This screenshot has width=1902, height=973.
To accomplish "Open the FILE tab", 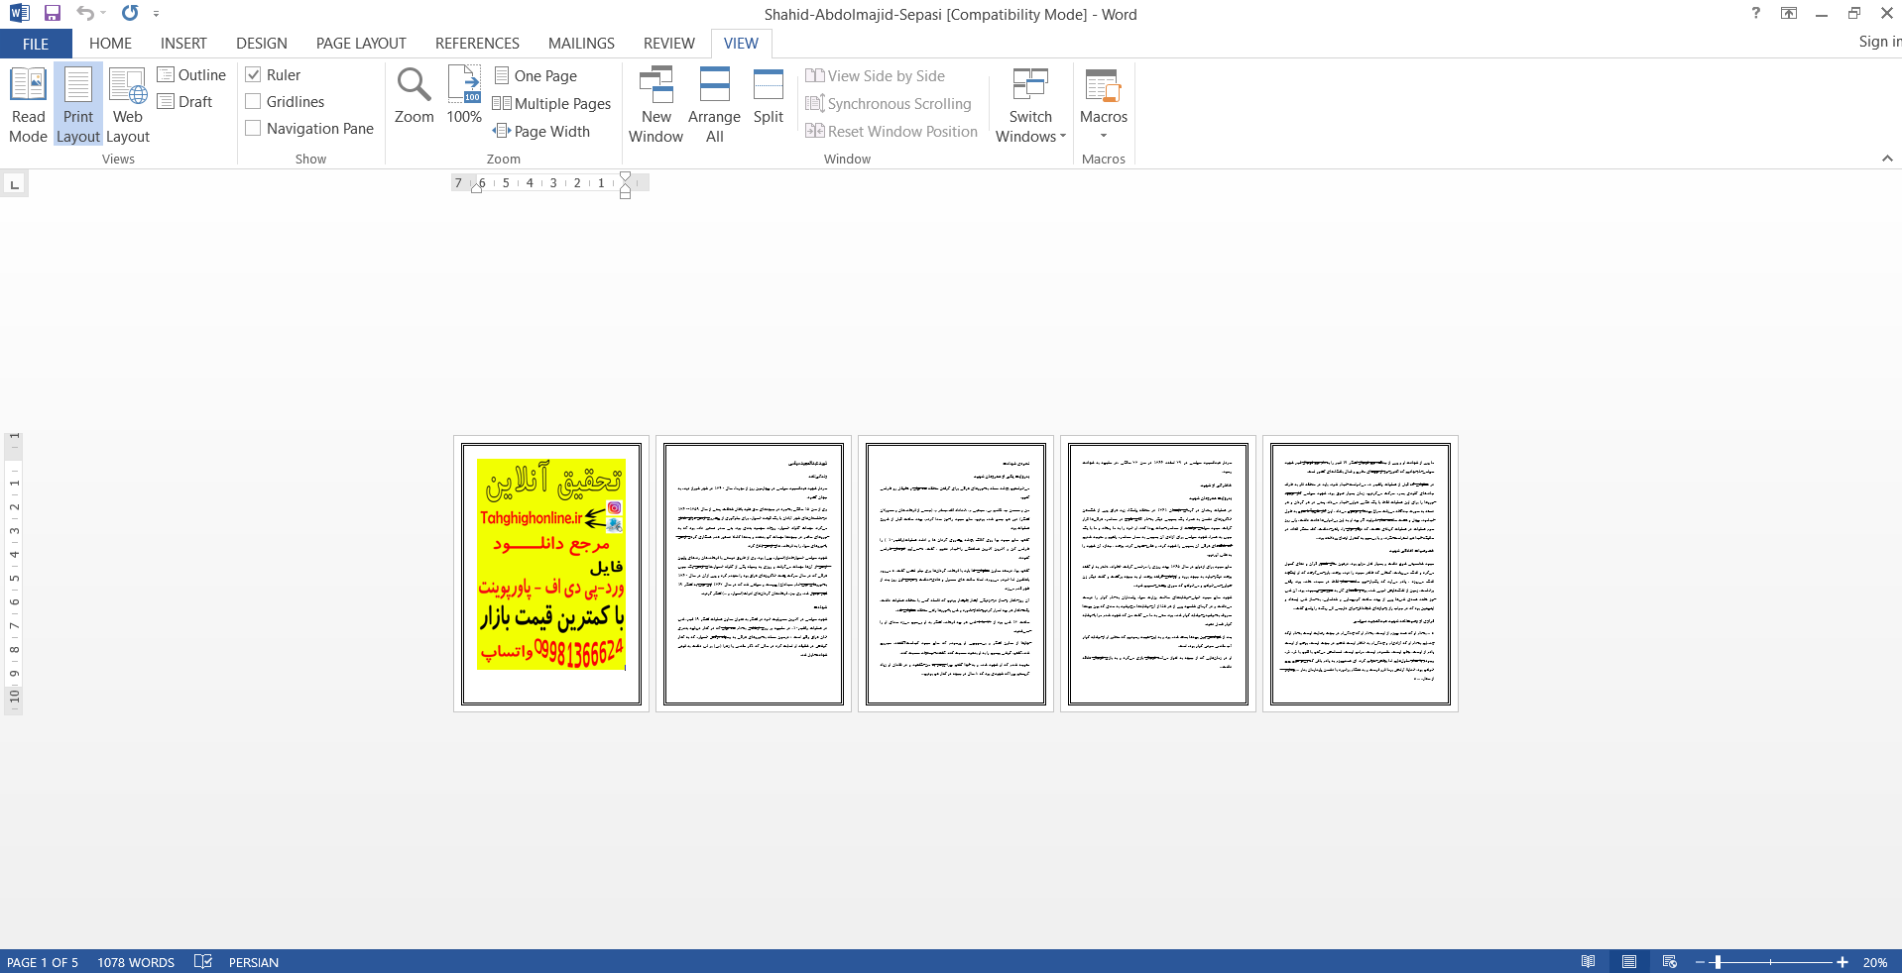I will point(36,44).
